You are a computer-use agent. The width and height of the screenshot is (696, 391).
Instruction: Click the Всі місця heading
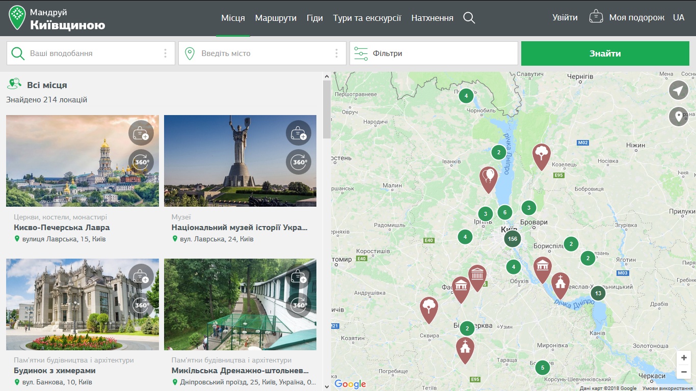click(47, 85)
